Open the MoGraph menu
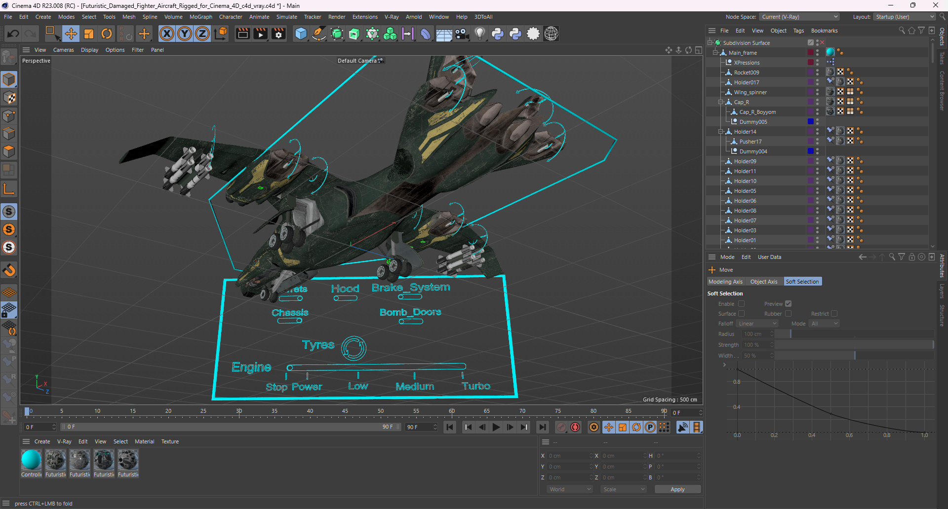This screenshot has height=509, width=948. tap(200, 17)
